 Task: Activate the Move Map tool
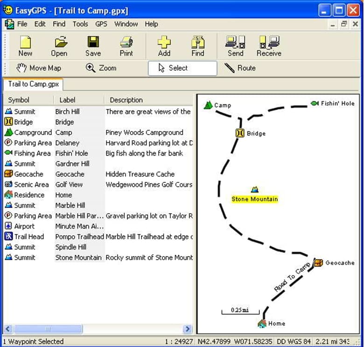[39, 68]
